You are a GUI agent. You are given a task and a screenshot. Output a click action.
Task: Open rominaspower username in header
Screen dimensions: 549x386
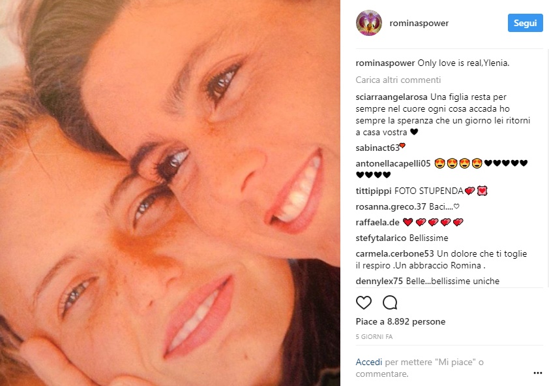click(419, 23)
